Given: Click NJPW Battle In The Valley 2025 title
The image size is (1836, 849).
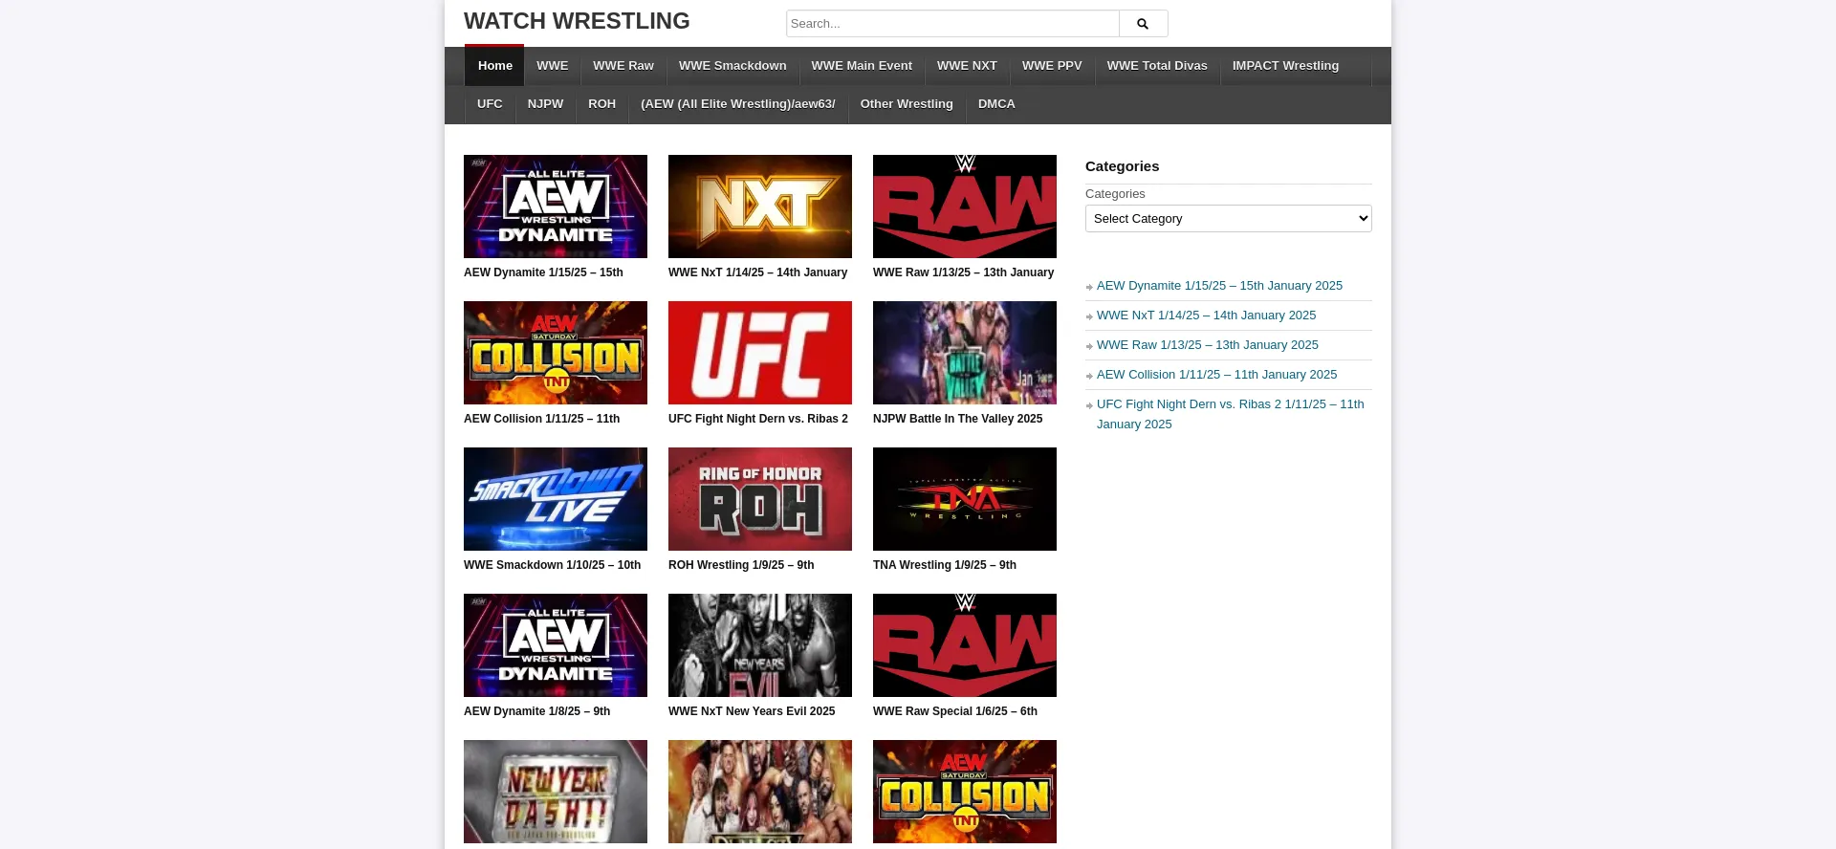Looking at the screenshot, I should click(957, 419).
